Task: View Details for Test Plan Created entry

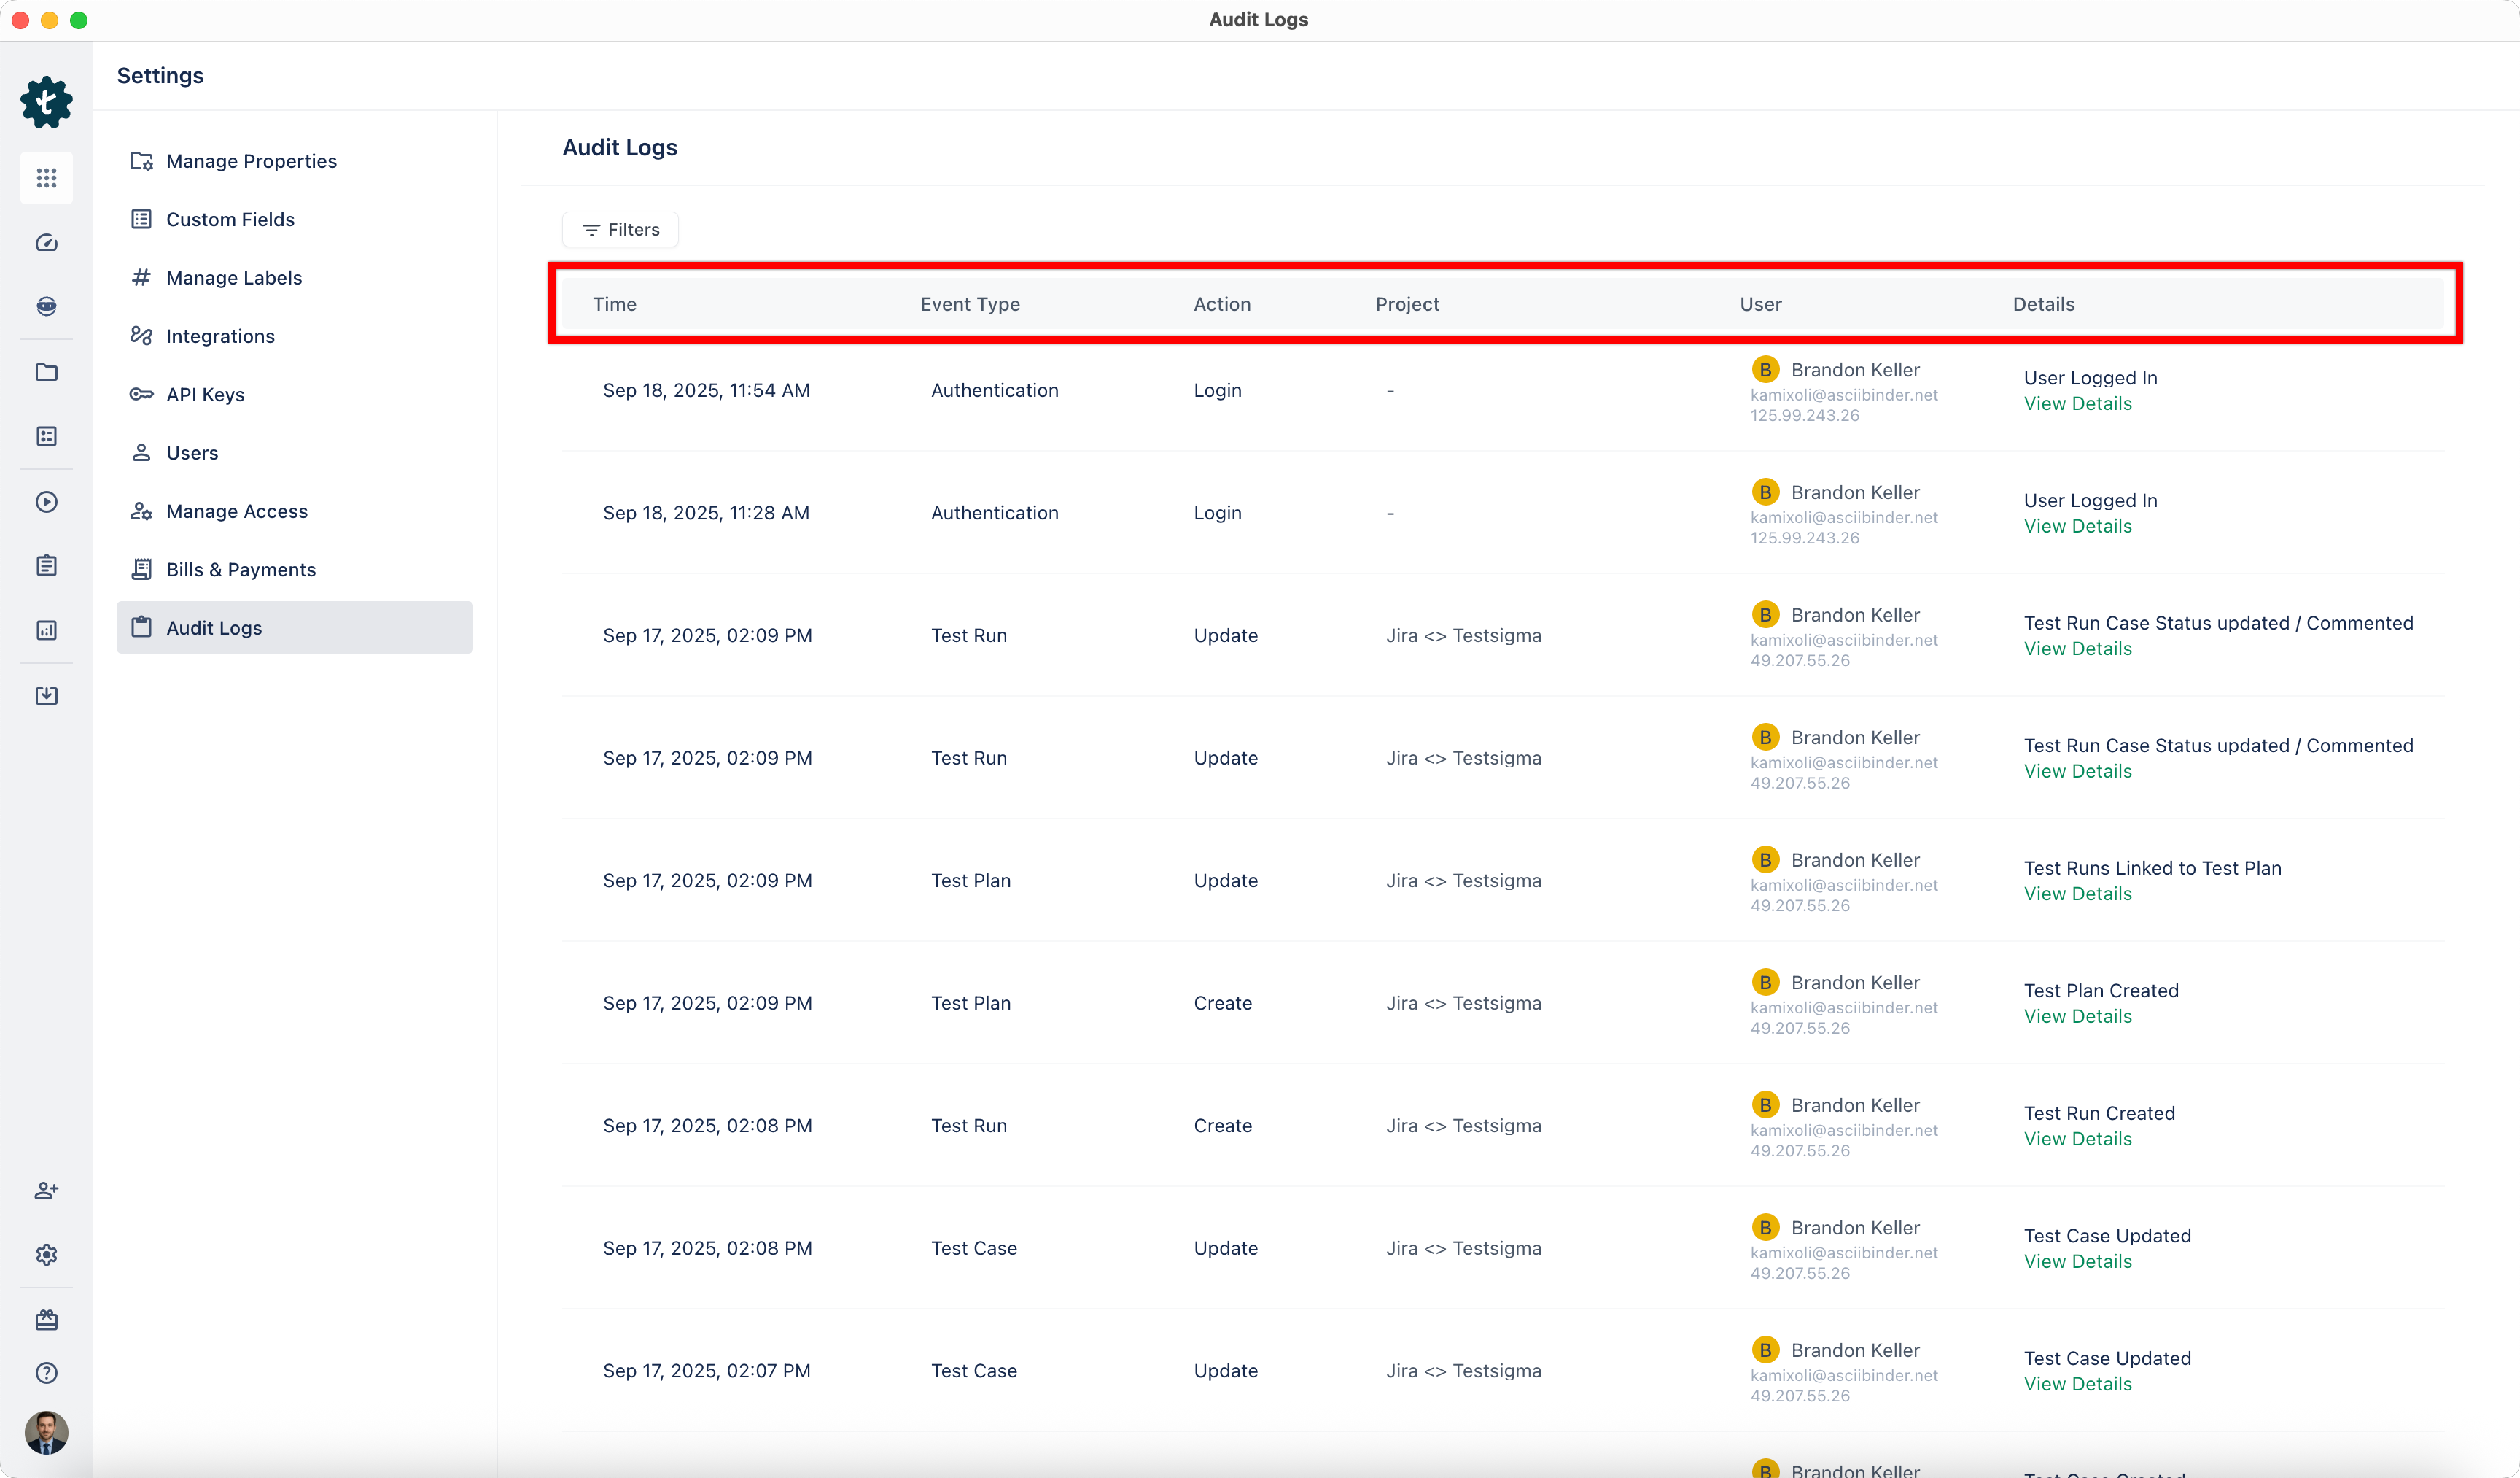Action: pyautogui.click(x=2077, y=1017)
